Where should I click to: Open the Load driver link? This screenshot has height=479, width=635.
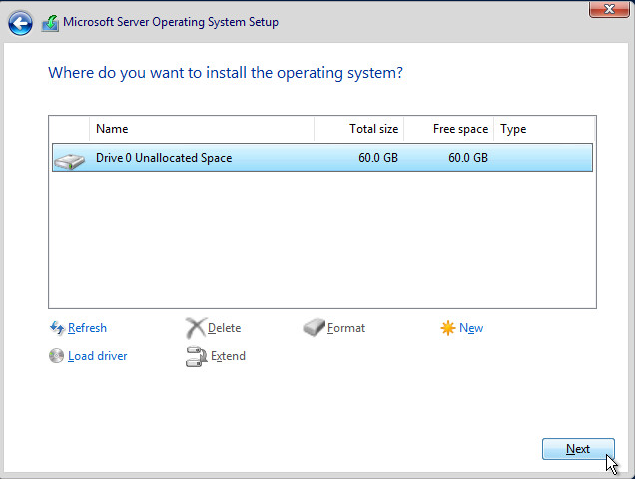[x=97, y=356]
